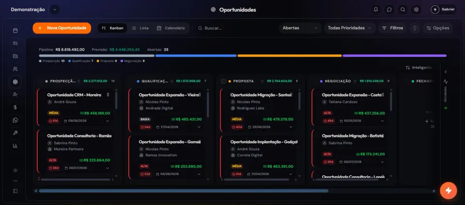This screenshot has width=465, height=205.
Task: Click the R$ 456.189,00 value text
Action: click(x=97, y=113)
